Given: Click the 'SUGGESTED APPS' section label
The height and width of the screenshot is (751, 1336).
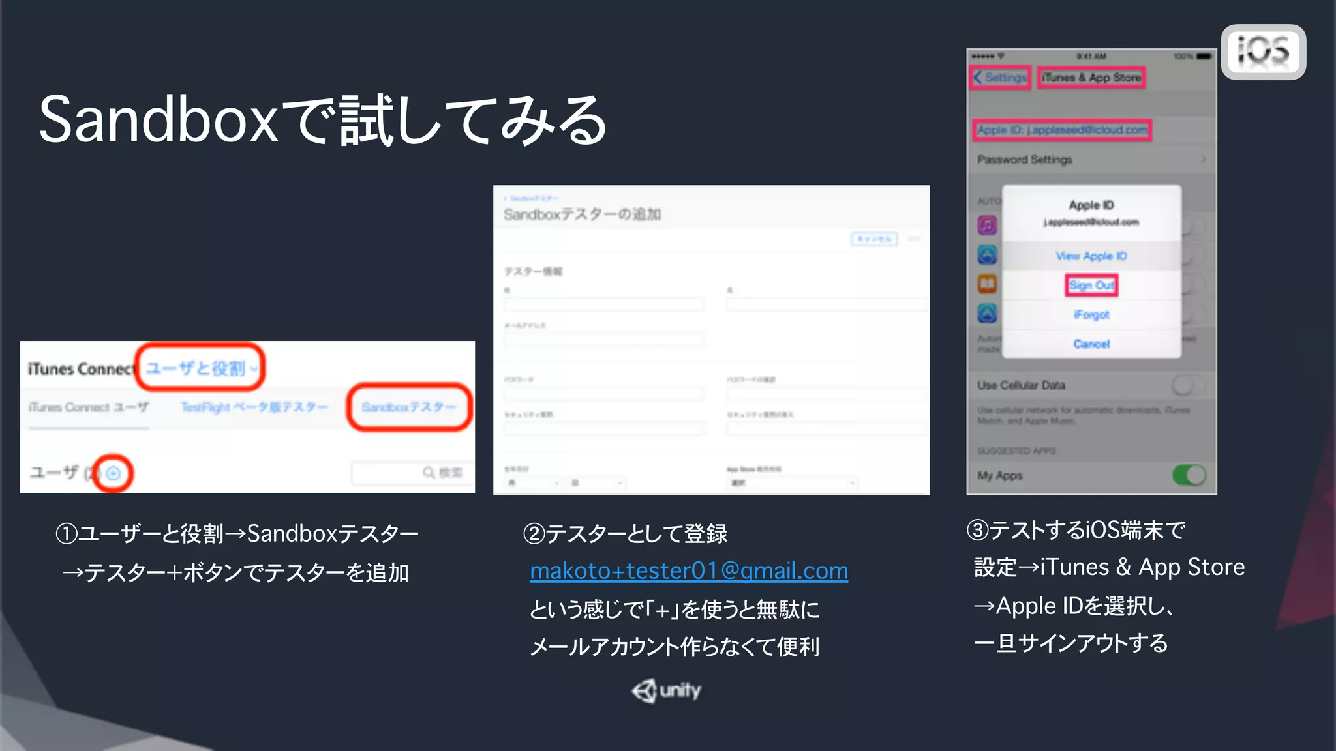Looking at the screenshot, I should click(1016, 451).
